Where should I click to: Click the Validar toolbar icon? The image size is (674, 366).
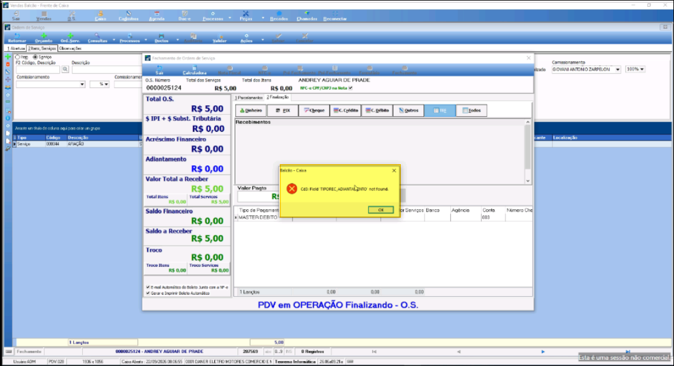[220, 38]
